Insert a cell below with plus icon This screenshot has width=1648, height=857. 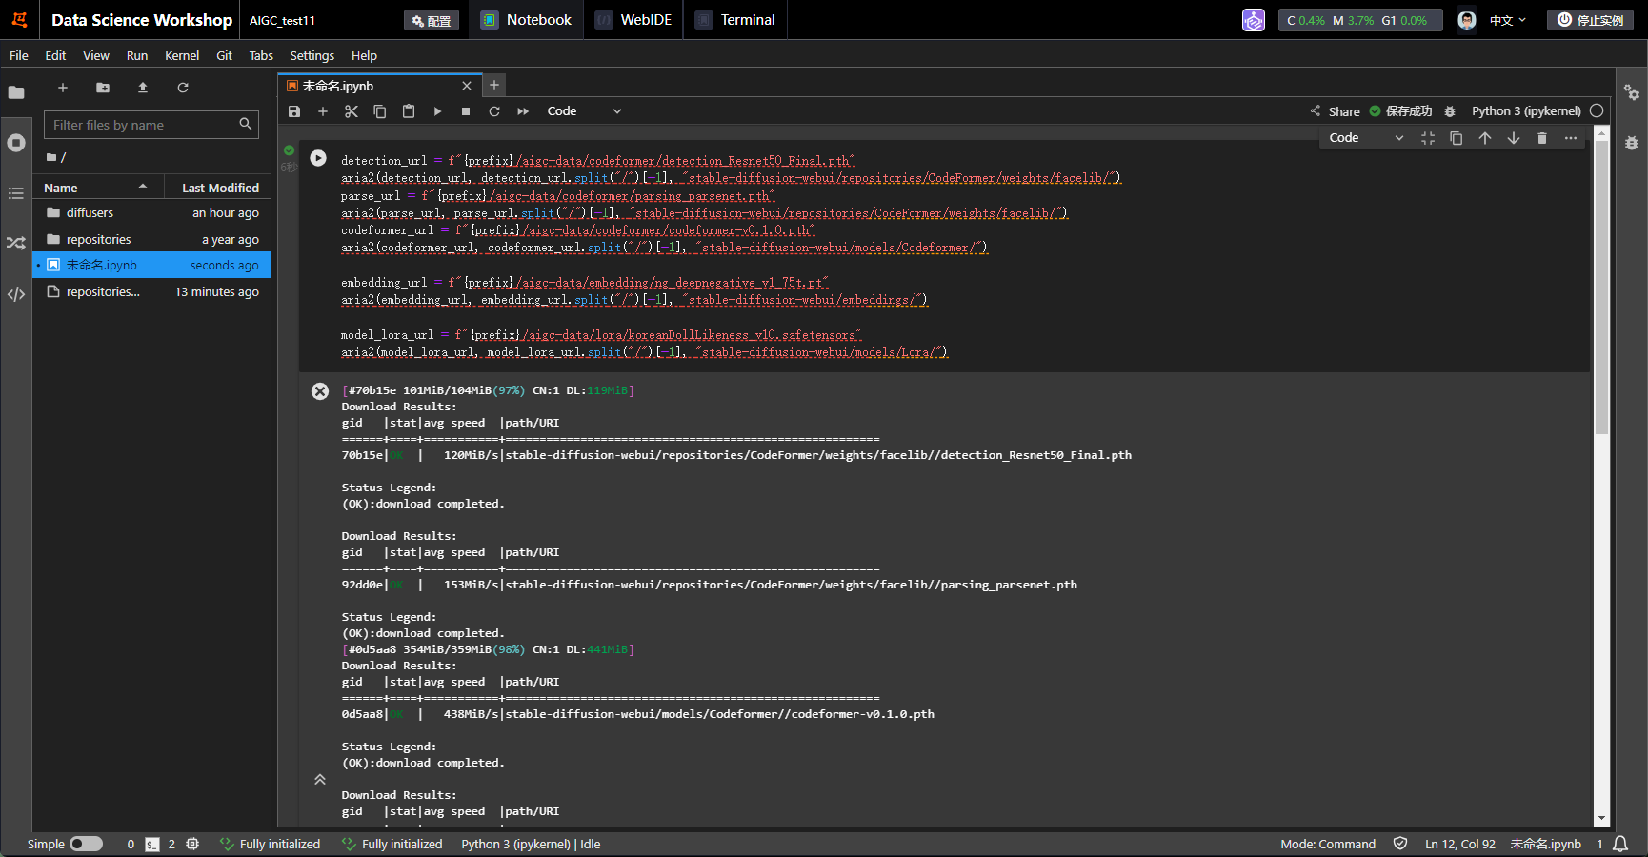point(323,111)
